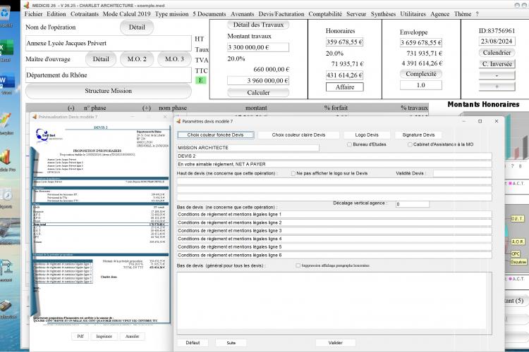Viewport: 529px width, 352px height.
Task: Click Annuler in the preview window
Action: point(133,337)
